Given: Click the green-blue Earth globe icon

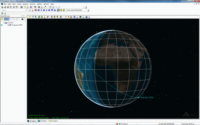Looking at the screenshot, I should 80,17.
